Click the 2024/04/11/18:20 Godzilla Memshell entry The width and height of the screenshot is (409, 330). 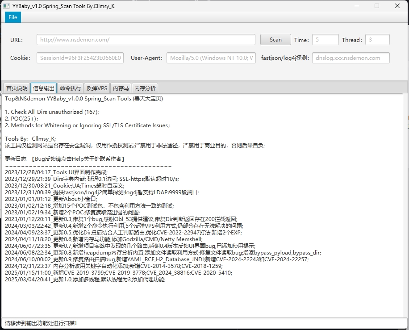click(104, 239)
